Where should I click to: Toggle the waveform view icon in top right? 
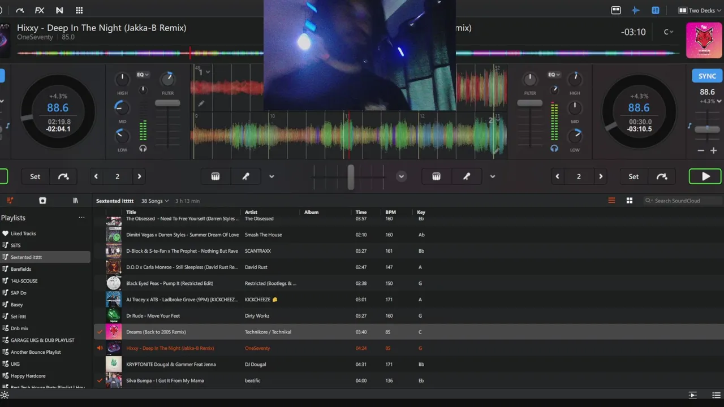tap(636, 10)
